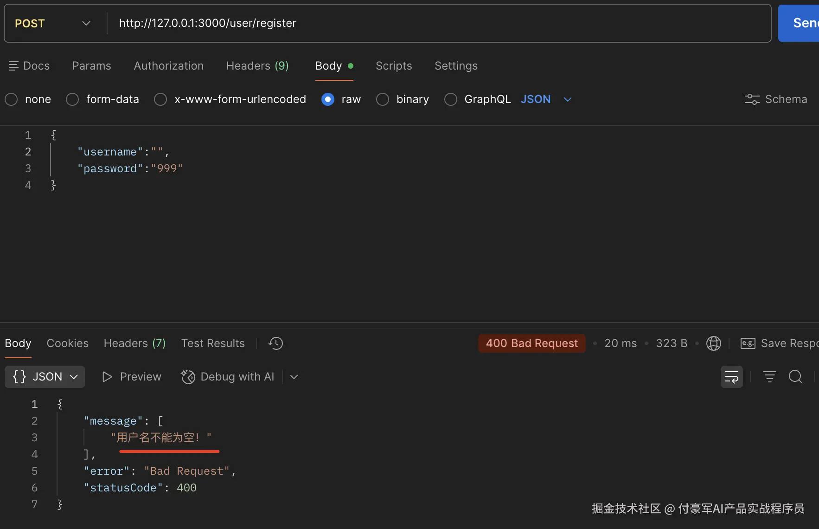Click the Send button
The width and height of the screenshot is (819, 529).
[799, 23]
